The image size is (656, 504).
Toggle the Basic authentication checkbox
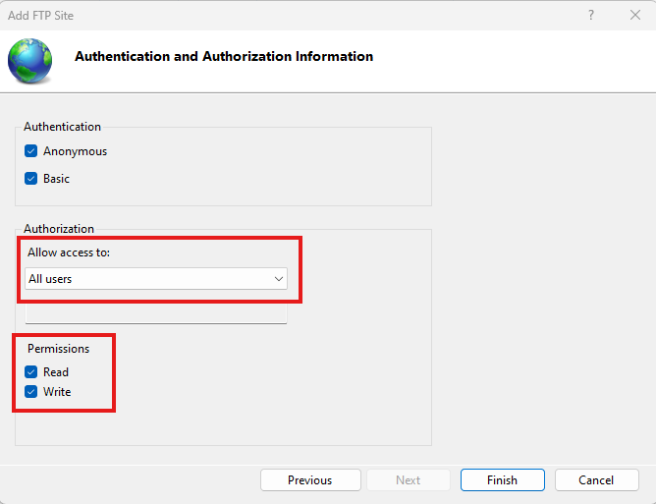tap(31, 179)
